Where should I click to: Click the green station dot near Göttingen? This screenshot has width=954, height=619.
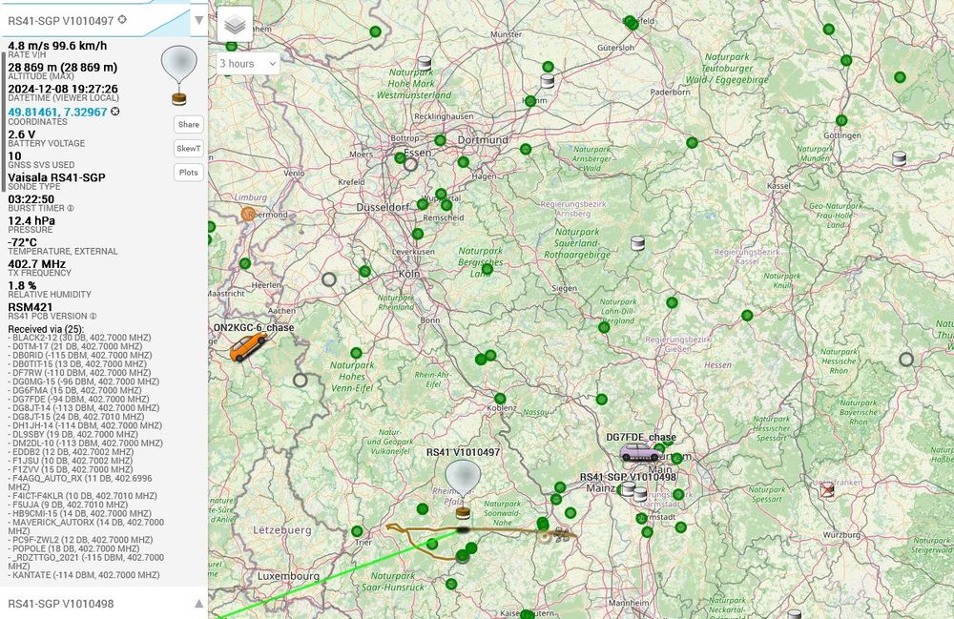point(841,120)
